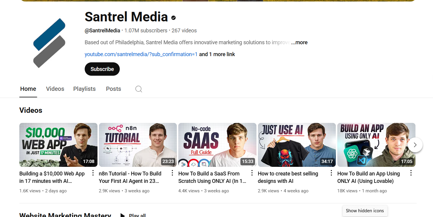Open the Website Marketing Mastery playlist heading
Screen dimensions: 433x217
click(65, 215)
